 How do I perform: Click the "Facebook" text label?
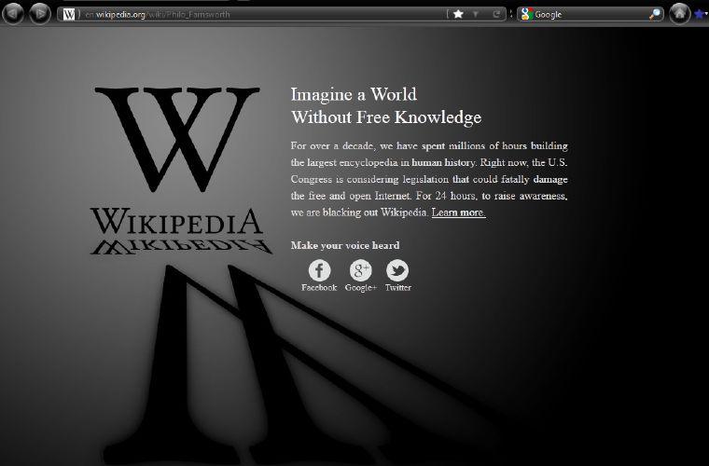click(x=319, y=288)
